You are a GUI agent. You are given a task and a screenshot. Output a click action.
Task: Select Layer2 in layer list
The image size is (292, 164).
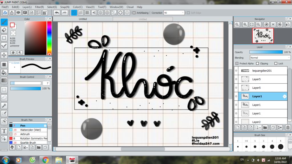point(263,121)
